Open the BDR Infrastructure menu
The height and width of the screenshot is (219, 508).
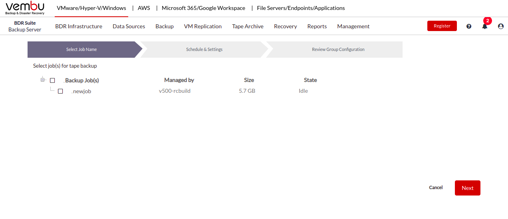click(79, 26)
